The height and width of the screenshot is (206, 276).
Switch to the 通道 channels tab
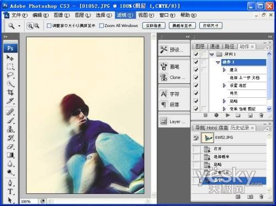click(x=215, y=46)
